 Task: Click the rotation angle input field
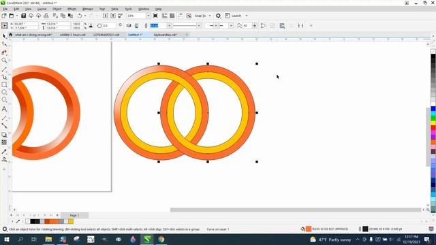(109, 26)
